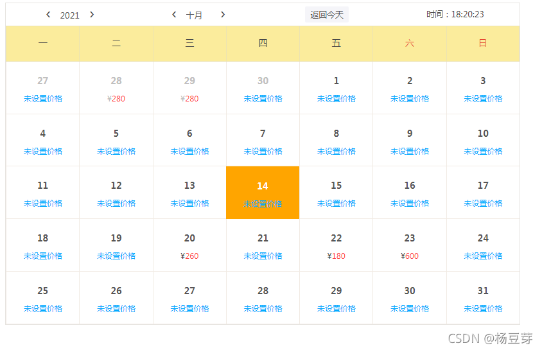Open date 24 cell

pyautogui.click(x=483, y=245)
